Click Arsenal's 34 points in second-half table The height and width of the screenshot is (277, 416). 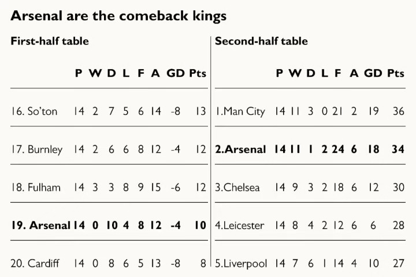click(x=398, y=149)
